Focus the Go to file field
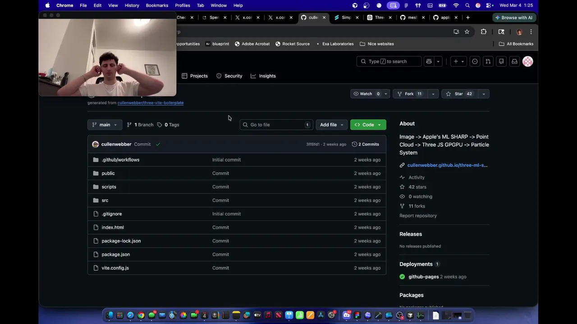 (276, 125)
